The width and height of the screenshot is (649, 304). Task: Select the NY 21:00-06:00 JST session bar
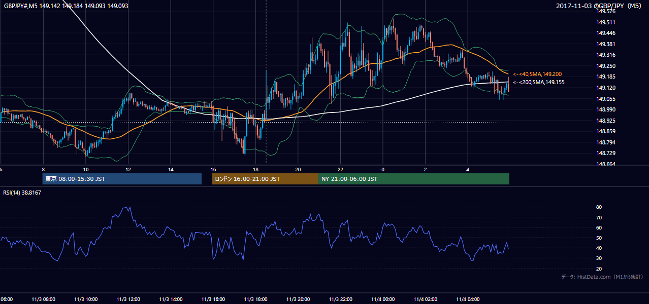tap(414, 179)
